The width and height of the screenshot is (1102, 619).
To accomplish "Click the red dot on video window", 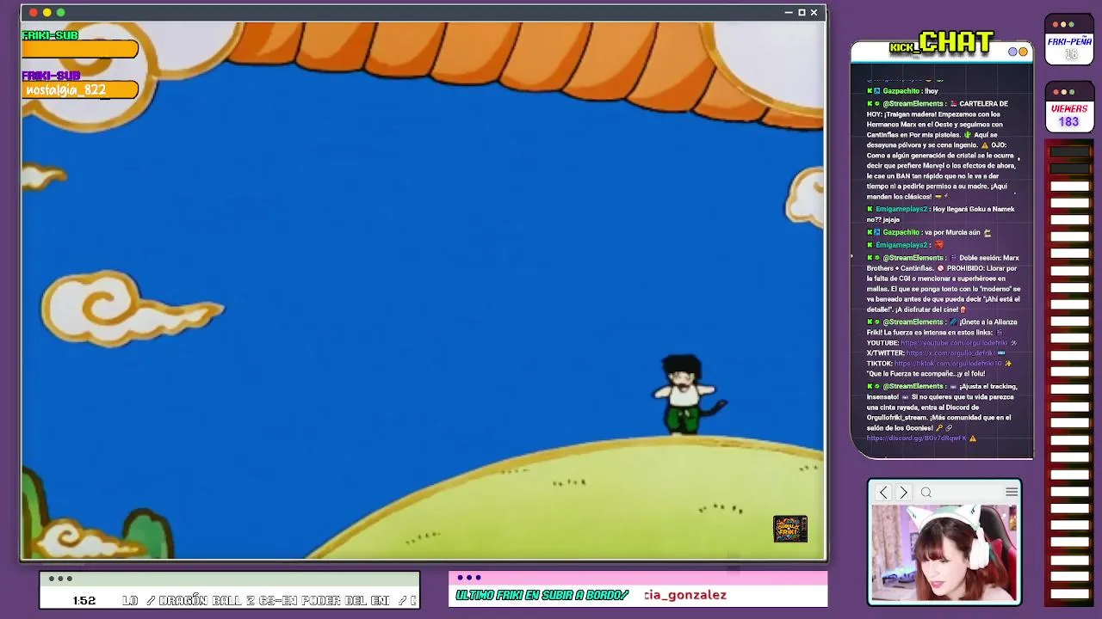I will 33,12.
